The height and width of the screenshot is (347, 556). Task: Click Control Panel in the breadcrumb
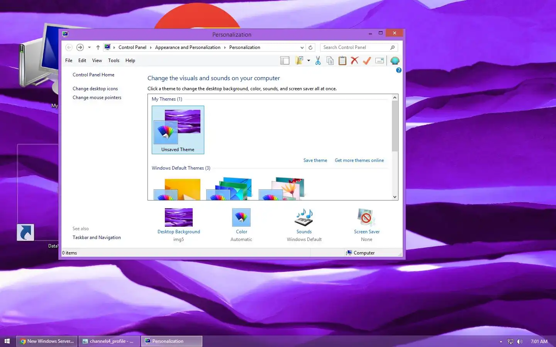click(x=132, y=47)
